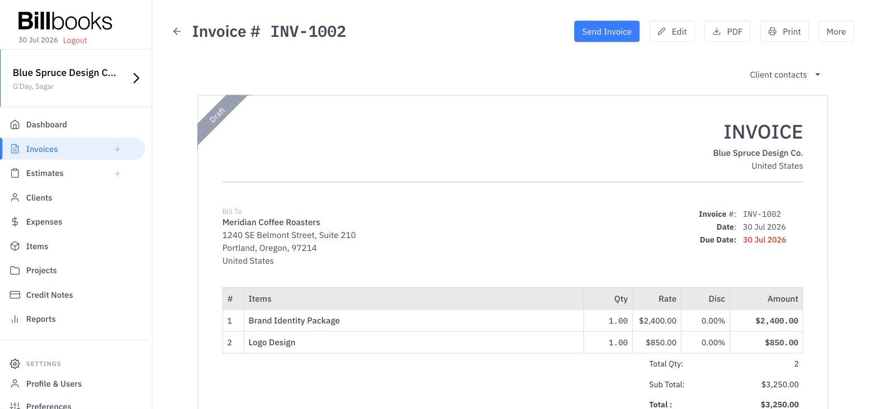Navigate to Clients

pos(39,198)
